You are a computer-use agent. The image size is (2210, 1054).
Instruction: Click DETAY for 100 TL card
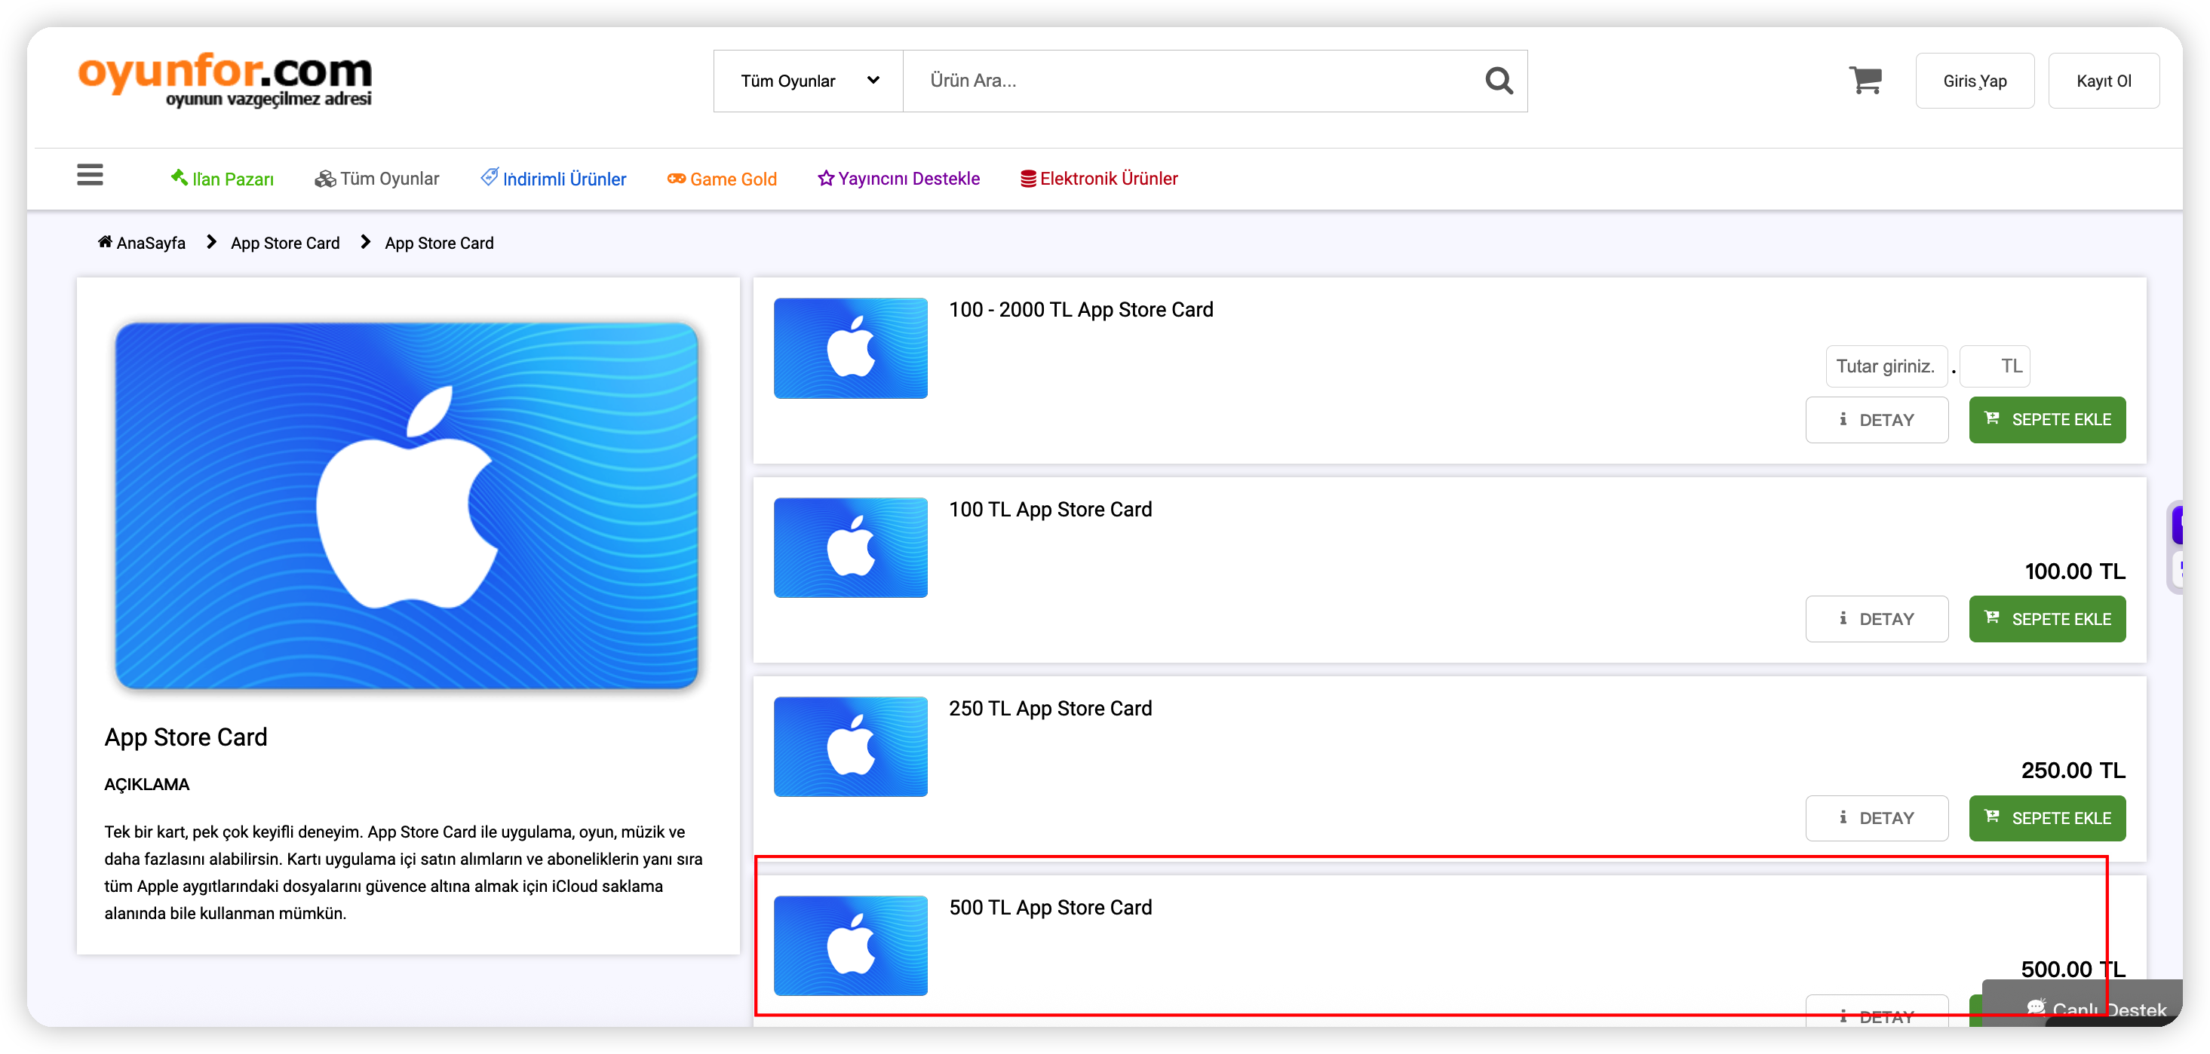point(1877,618)
